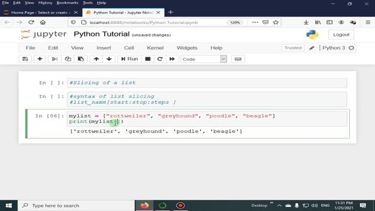Screen dimensions: 375x211
Task: Open the Widgets menu
Action: pyautogui.click(x=187, y=48)
